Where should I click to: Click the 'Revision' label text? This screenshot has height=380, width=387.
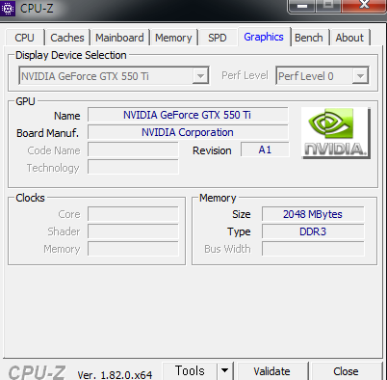pos(212,150)
